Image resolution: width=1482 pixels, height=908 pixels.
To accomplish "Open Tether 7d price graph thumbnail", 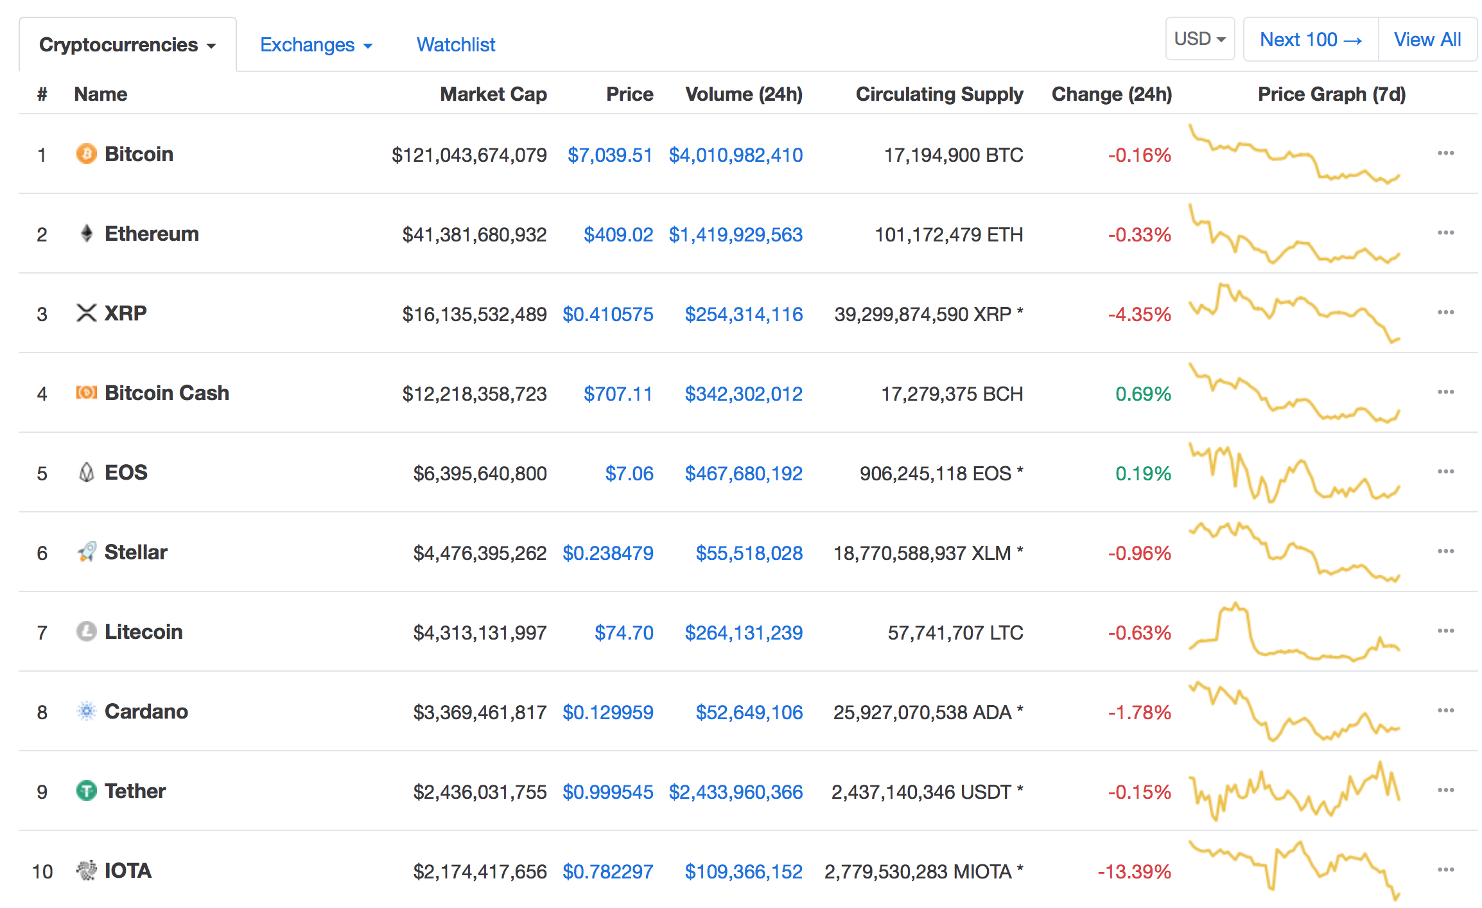I will click(x=1294, y=791).
